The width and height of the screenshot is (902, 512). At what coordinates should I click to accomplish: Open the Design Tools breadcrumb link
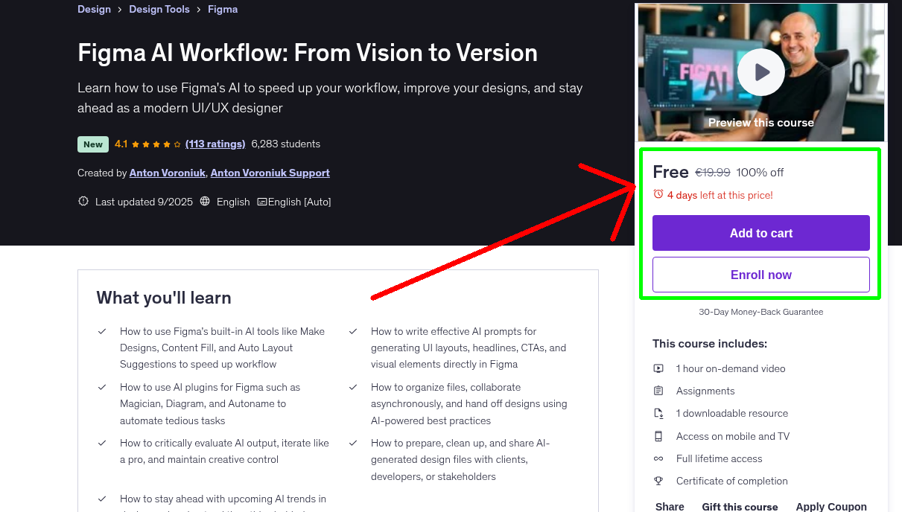159,10
